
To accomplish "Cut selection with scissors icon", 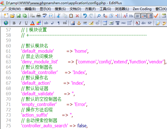I will pyautogui.click(x=58, y=16).
